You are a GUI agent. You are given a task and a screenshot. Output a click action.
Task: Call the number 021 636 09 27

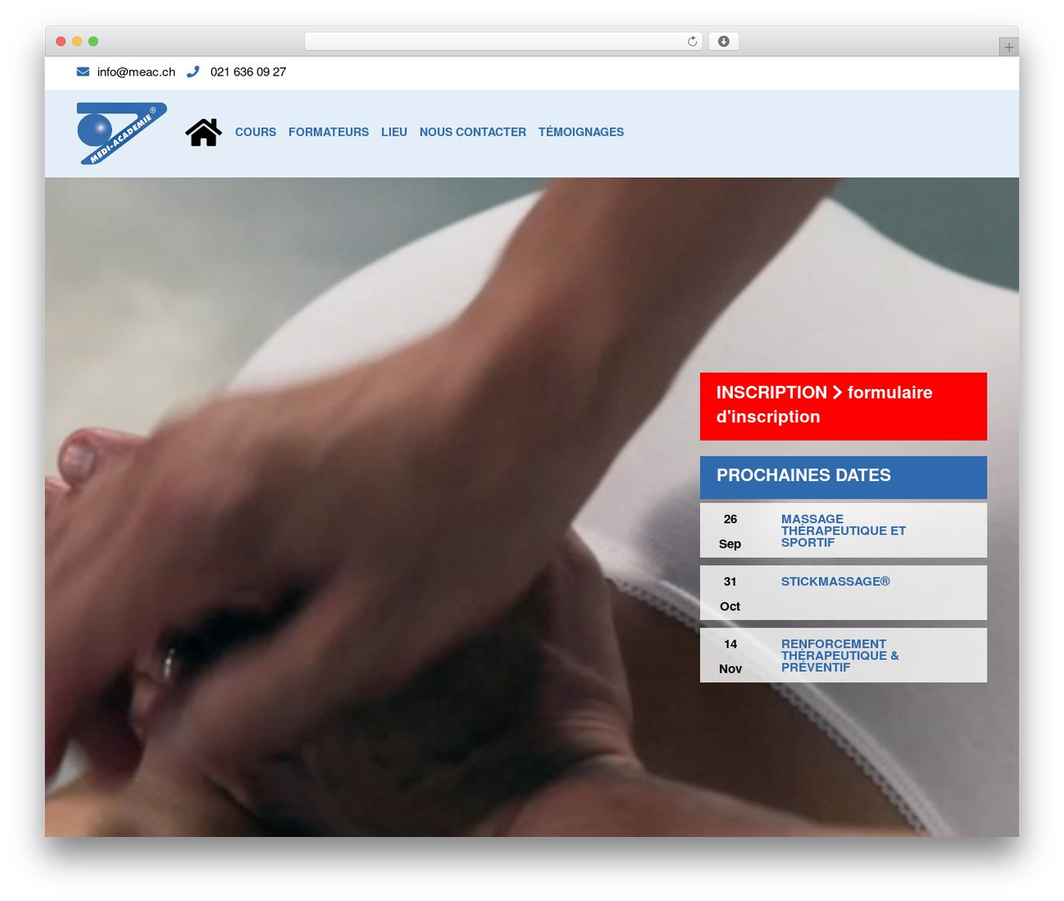coord(248,72)
